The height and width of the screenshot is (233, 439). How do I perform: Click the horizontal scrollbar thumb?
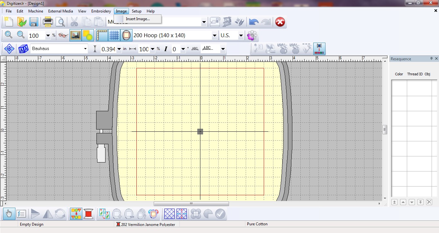[191, 204]
